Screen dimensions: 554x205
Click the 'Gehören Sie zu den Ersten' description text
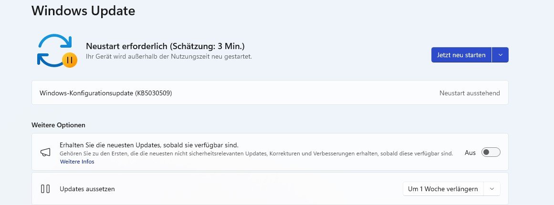click(x=256, y=154)
